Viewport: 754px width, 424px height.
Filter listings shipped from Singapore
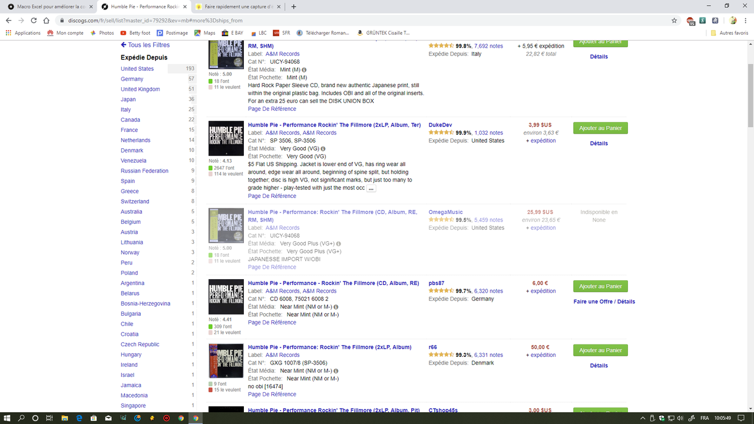click(133, 406)
